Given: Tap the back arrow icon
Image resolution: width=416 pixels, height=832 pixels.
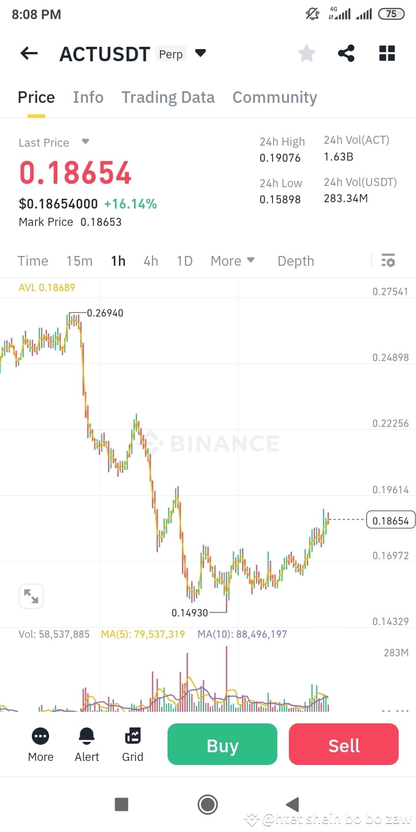Looking at the screenshot, I should pyautogui.click(x=29, y=54).
